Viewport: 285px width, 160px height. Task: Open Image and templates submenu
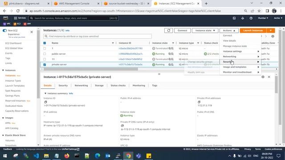[x=240, y=67]
